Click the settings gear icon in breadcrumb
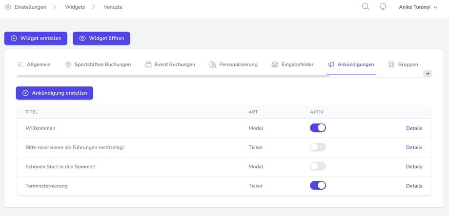The width and height of the screenshot is (449, 216). coord(8,7)
